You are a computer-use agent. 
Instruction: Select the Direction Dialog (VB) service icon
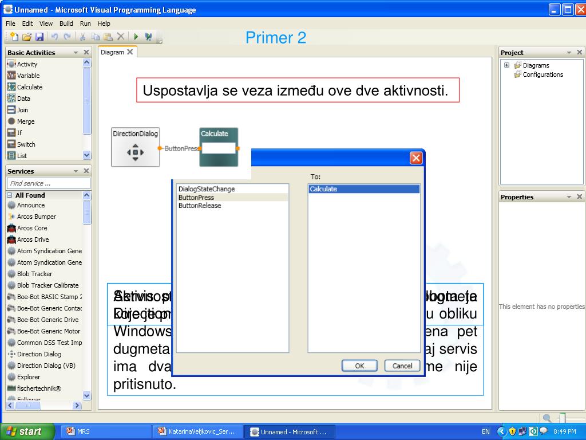coord(11,366)
